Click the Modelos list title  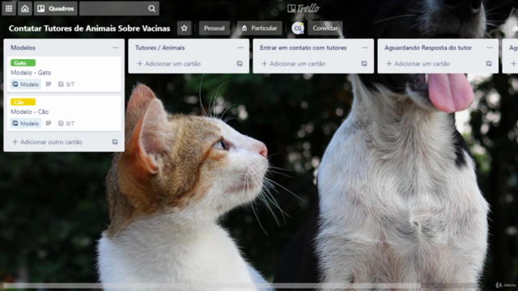coord(23,48)
